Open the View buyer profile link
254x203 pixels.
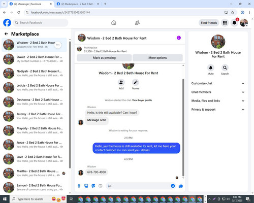142,100
